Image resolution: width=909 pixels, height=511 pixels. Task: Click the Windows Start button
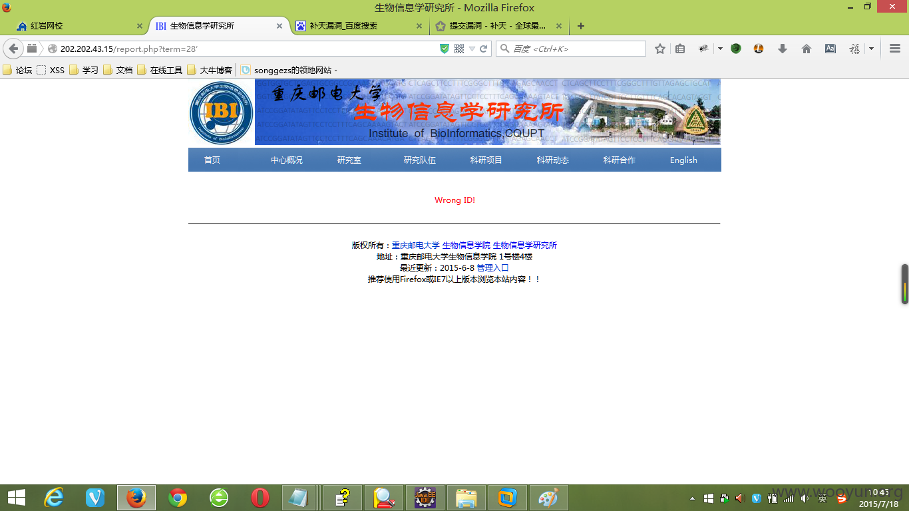pos(16,498)
